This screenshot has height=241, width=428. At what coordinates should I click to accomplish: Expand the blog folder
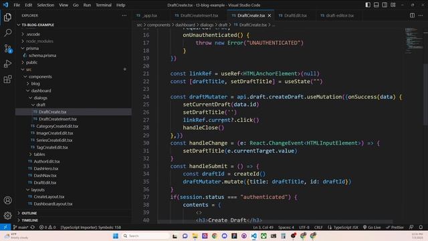pyautogui.click(x=35, y=84)
